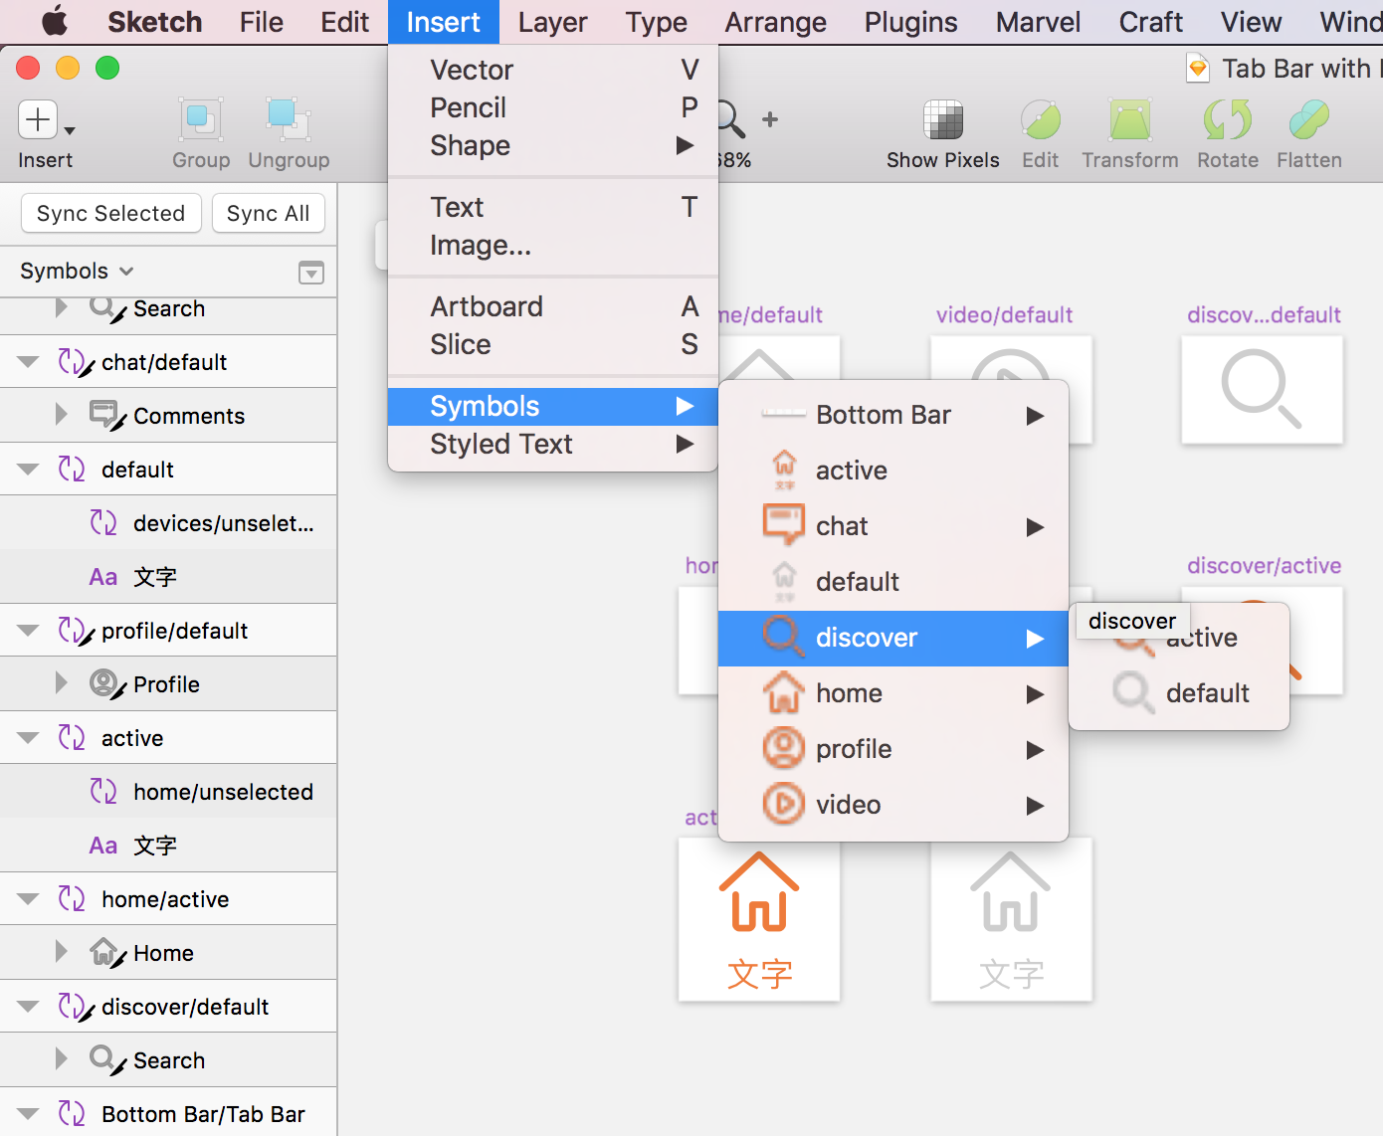This screenshot has width=1383, height=1136.
Task: Expand the Profile layer group
Action: [61, 683]
